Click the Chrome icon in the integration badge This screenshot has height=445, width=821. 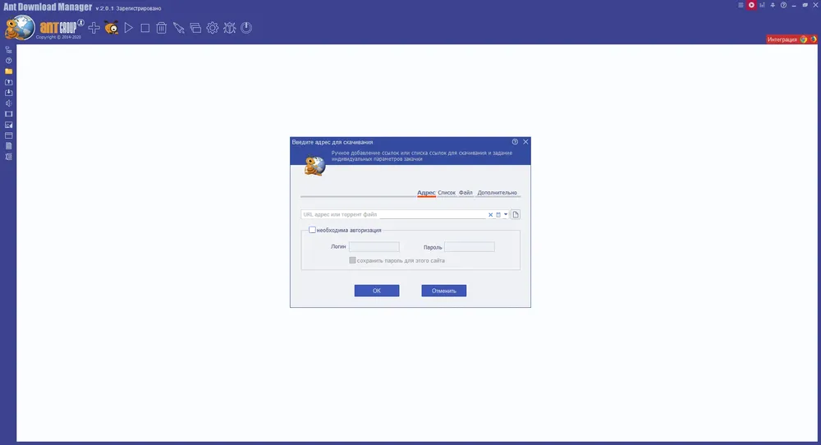(x=804, y=39)
